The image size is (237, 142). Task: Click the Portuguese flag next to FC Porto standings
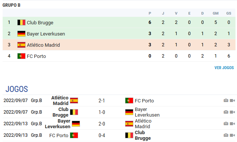click(x=21, y=56)
